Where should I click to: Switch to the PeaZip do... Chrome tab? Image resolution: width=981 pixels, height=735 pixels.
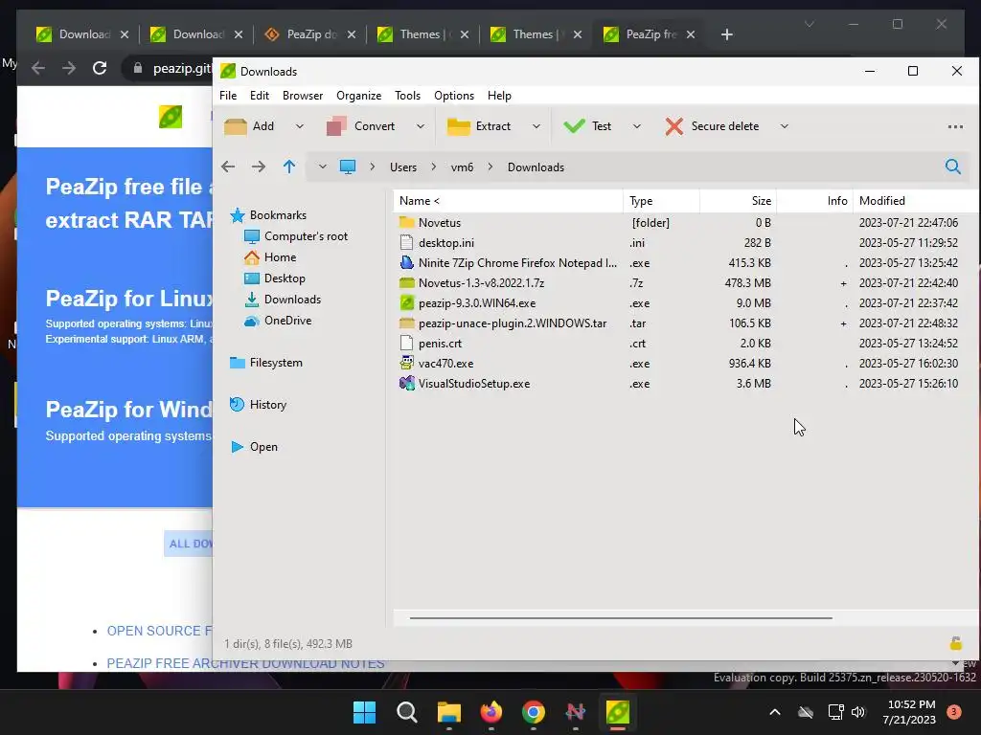pos(309,34)
